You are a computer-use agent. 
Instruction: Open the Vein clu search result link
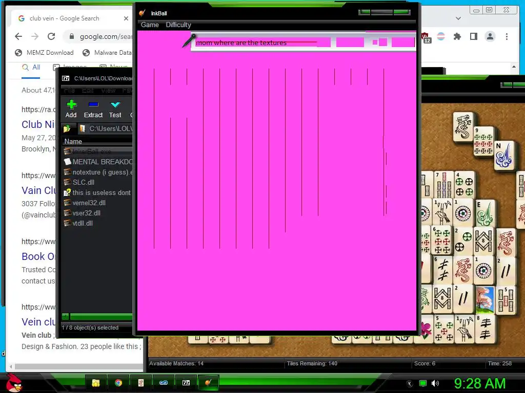pos(38,322)
